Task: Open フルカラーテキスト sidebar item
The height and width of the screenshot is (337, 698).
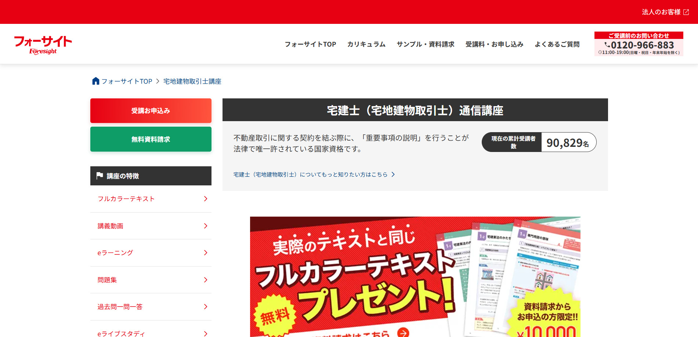Action: [151, 199]
